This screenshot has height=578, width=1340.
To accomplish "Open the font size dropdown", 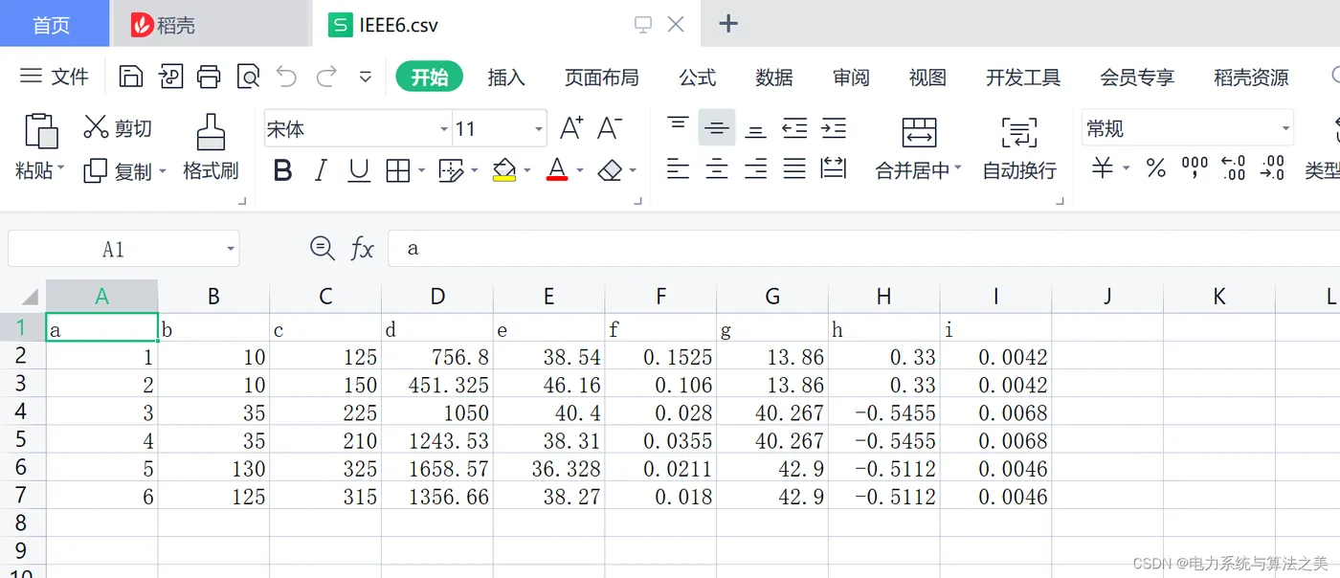I will tap(539, 129).
